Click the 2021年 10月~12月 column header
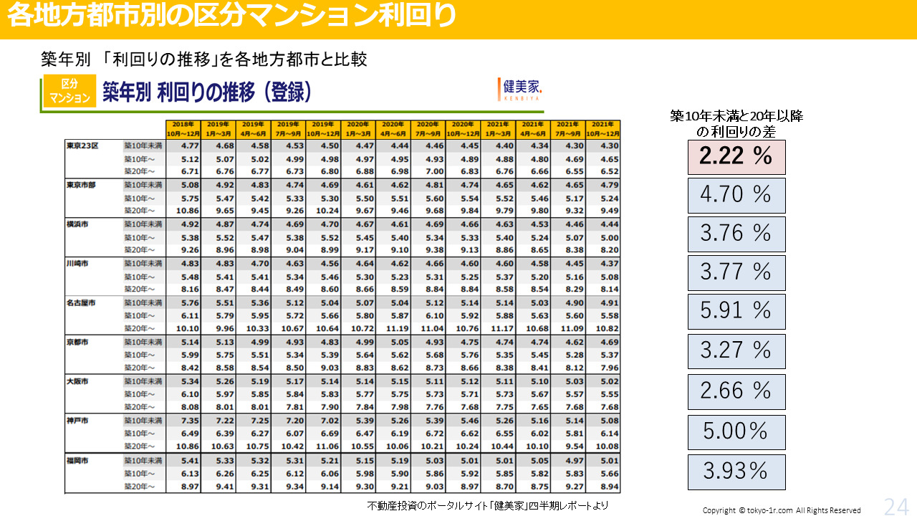Image resolution: width=917 pixels, height=516 pixels. coord(603,129)
